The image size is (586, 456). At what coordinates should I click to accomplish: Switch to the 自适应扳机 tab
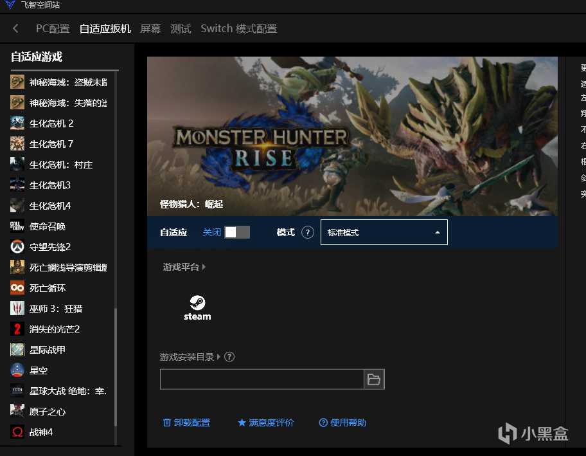105,28
